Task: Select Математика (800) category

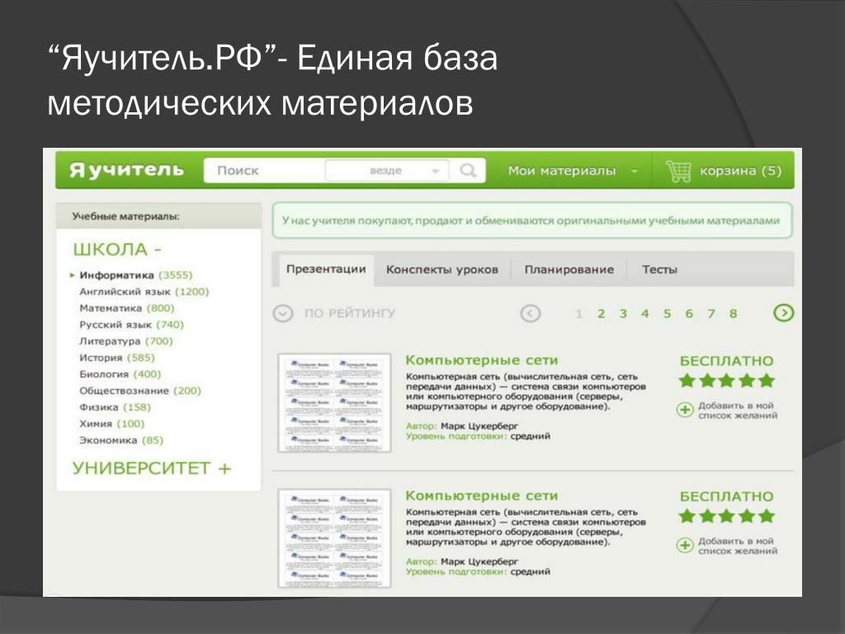Action: point(126,309)
